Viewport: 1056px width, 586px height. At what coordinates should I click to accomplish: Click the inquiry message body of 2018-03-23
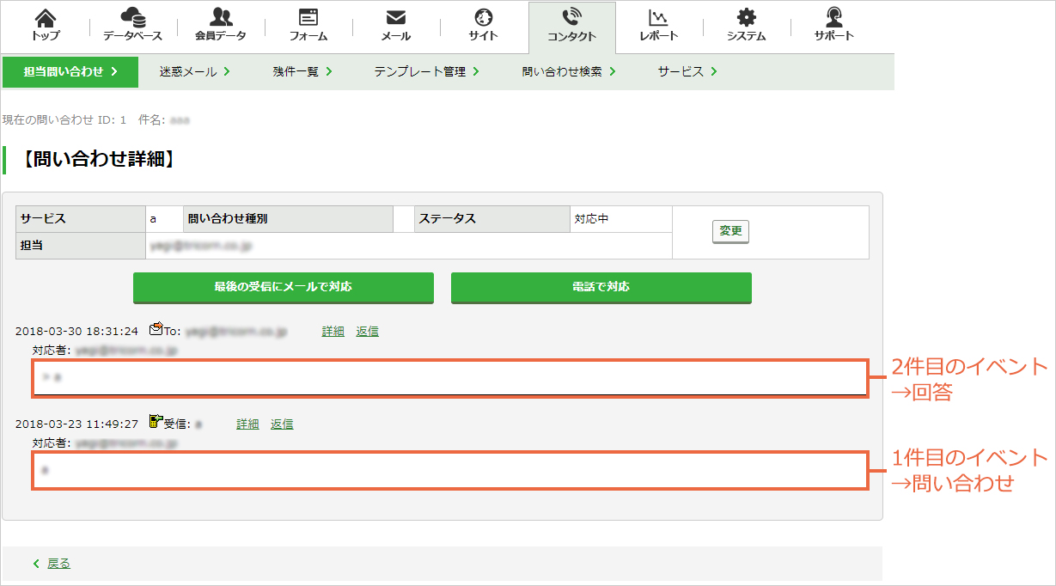[x=450, y=471]
